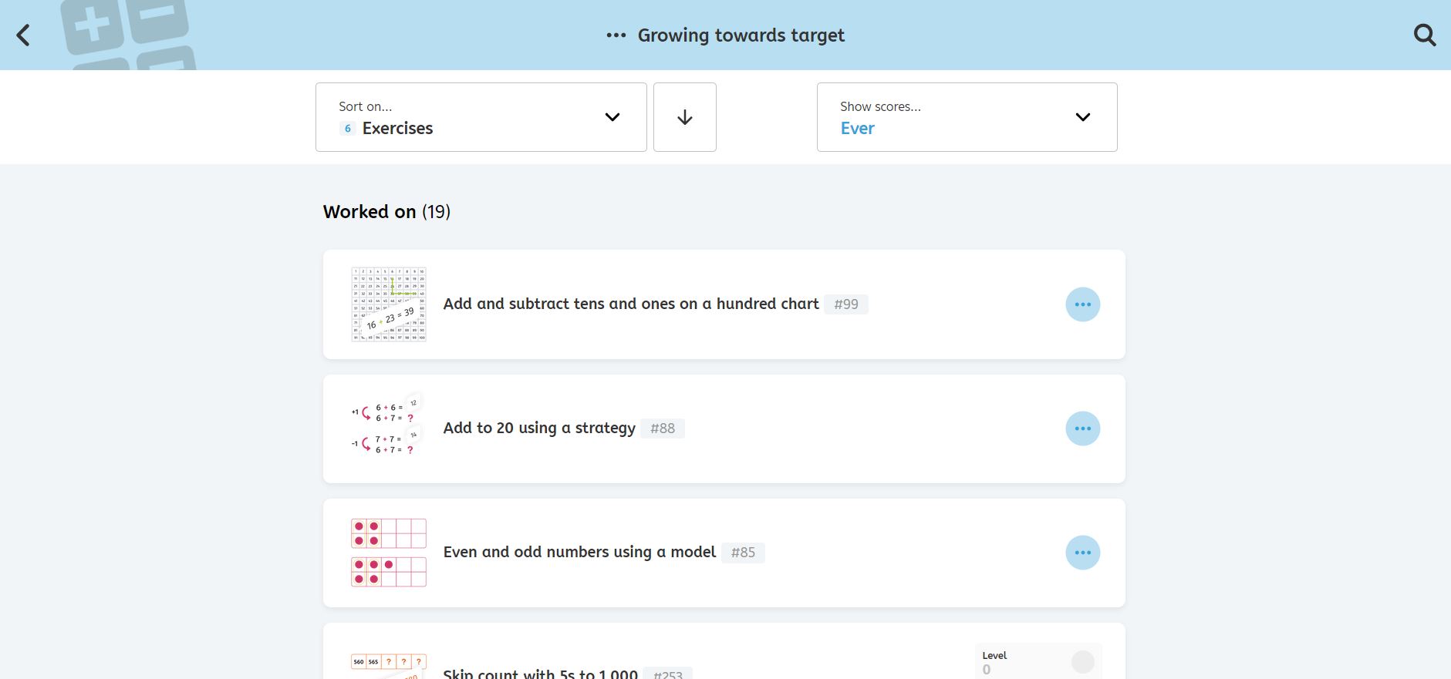
Task: Go back using the left arrow
Action: click(x=23, y=35)
